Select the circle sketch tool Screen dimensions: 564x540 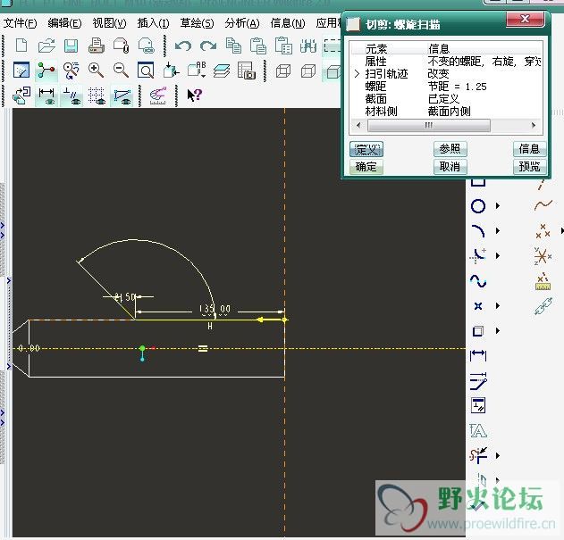click(478, 206)
